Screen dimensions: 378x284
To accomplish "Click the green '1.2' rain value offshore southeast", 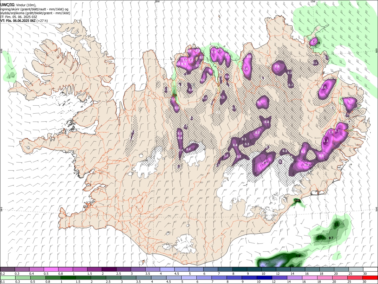I will [336, 225].
